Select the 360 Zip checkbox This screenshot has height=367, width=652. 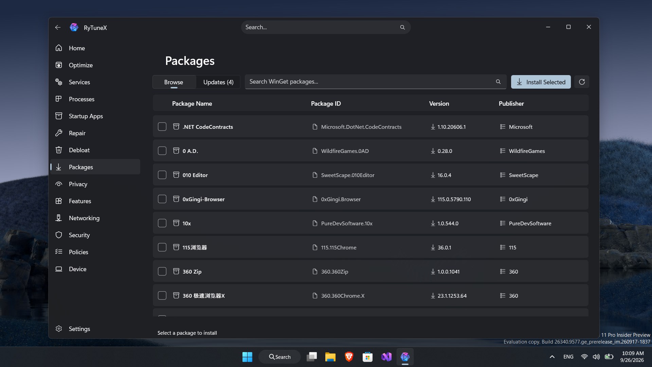click(x=162, y=271)
